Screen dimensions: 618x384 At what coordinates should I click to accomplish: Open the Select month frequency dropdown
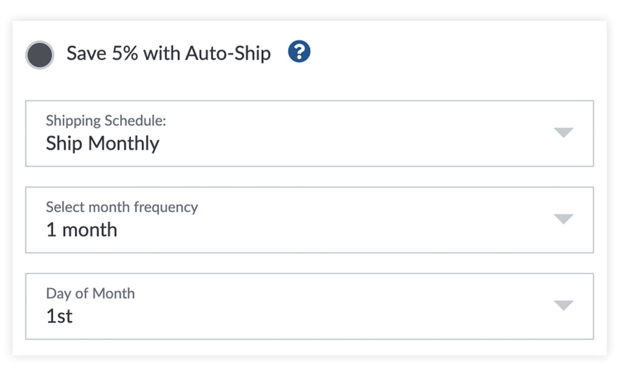[309, 220]
